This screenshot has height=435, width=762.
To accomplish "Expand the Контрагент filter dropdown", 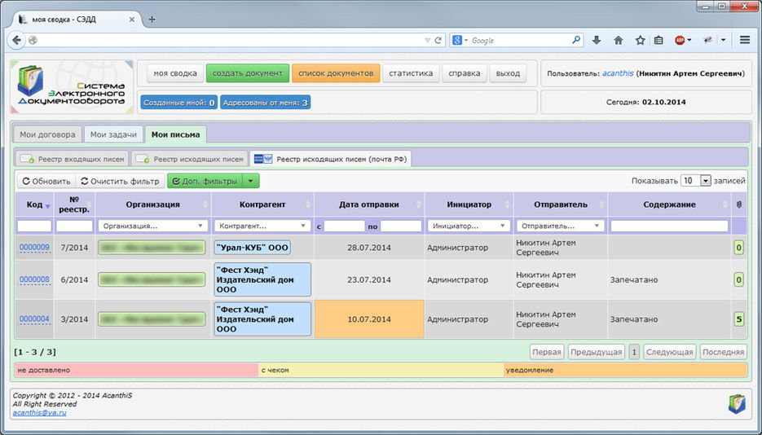I will pos(262,226).
